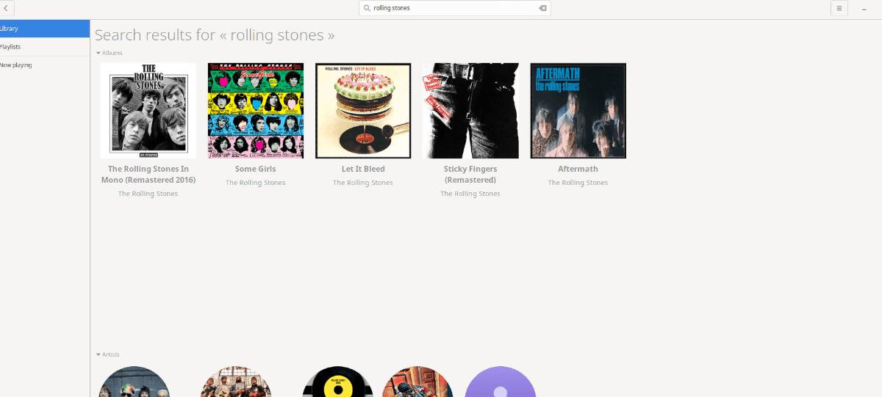Click artist name under Some Girls
The image size is (882, 397).
tap(256, 183)
